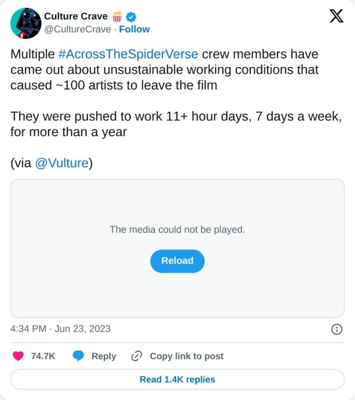Image resolution: width=355 pixels, height=400 pixels.
Task: Read 1.4K replies
Action: [x=177, y=380]
